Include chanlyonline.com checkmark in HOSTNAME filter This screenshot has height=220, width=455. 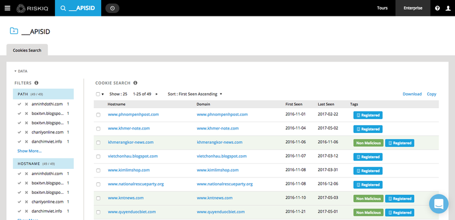click(x=19, y=202)
